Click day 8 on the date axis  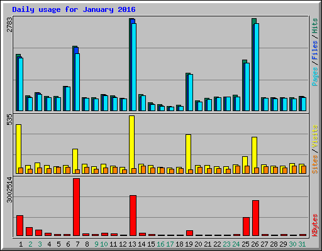(87, 244)
